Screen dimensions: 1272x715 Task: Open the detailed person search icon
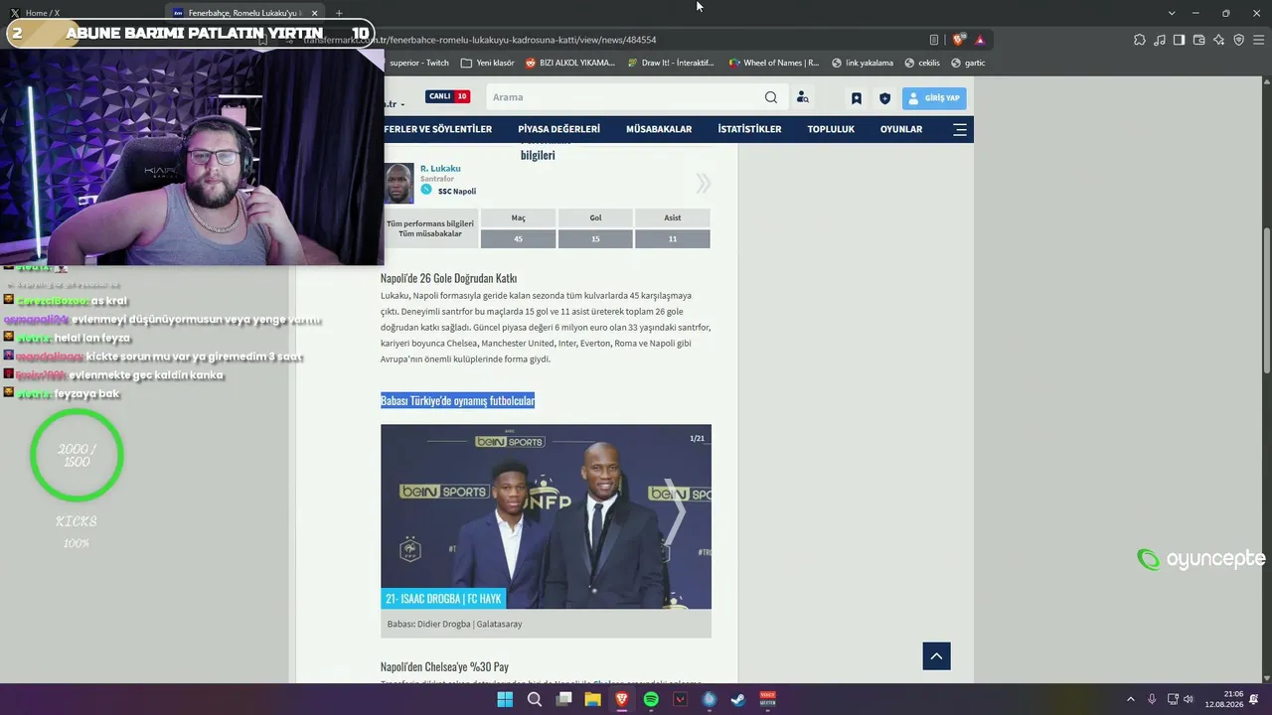point(803,97)
